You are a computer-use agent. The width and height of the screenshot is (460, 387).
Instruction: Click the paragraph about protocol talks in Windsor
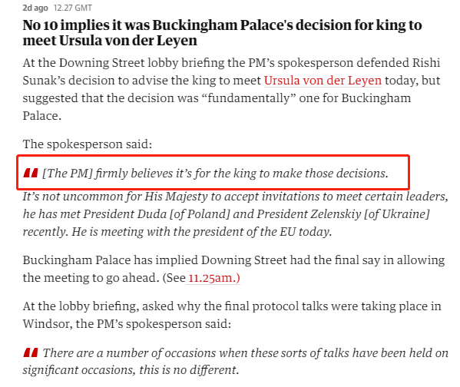(232, 315)
